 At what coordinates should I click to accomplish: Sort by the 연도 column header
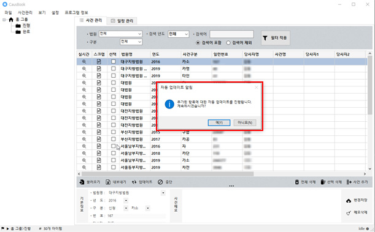coord(165,54)
